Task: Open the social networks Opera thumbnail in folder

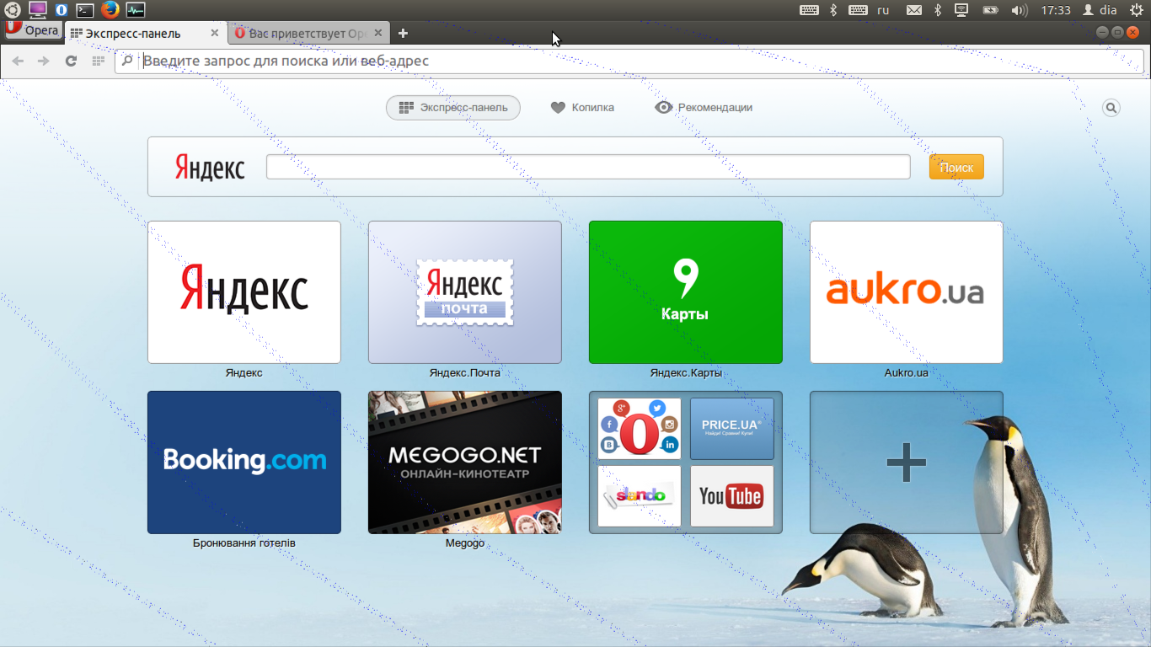Action: 640,429
